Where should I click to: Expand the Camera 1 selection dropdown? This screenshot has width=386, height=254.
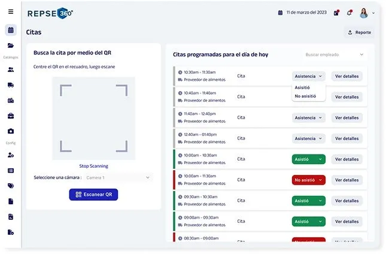118,177
